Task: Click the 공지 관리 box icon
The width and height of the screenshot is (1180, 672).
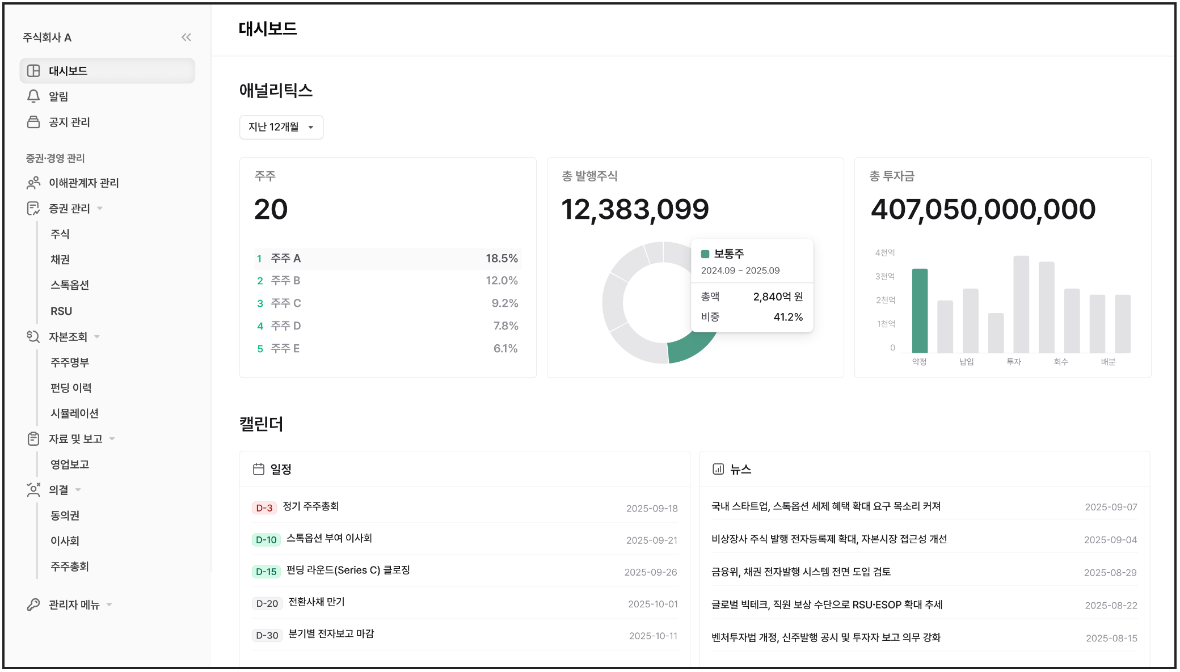Action: point(33,122)
